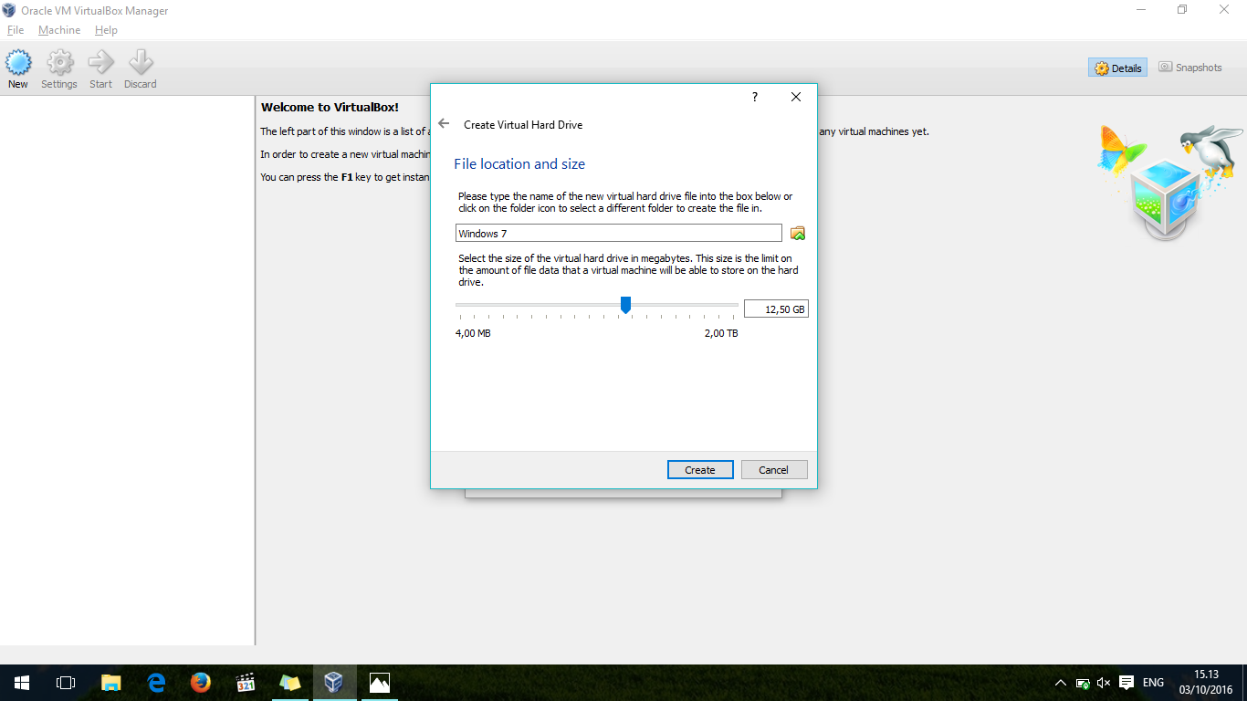Click the battery status tray icon
The width and height of the screenshot is (1247, 701).
(1082, 683)
